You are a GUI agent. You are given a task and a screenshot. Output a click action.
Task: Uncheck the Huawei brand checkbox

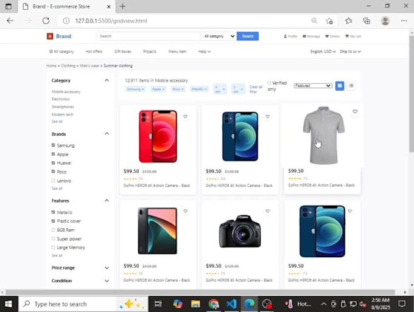point(53,163)
